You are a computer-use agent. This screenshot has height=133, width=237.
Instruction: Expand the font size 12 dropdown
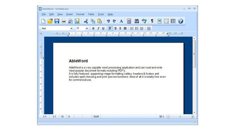[87, 29]
